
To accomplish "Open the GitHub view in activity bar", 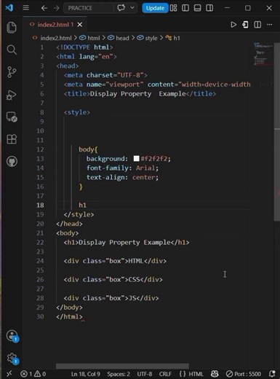I will coord(12,162).
